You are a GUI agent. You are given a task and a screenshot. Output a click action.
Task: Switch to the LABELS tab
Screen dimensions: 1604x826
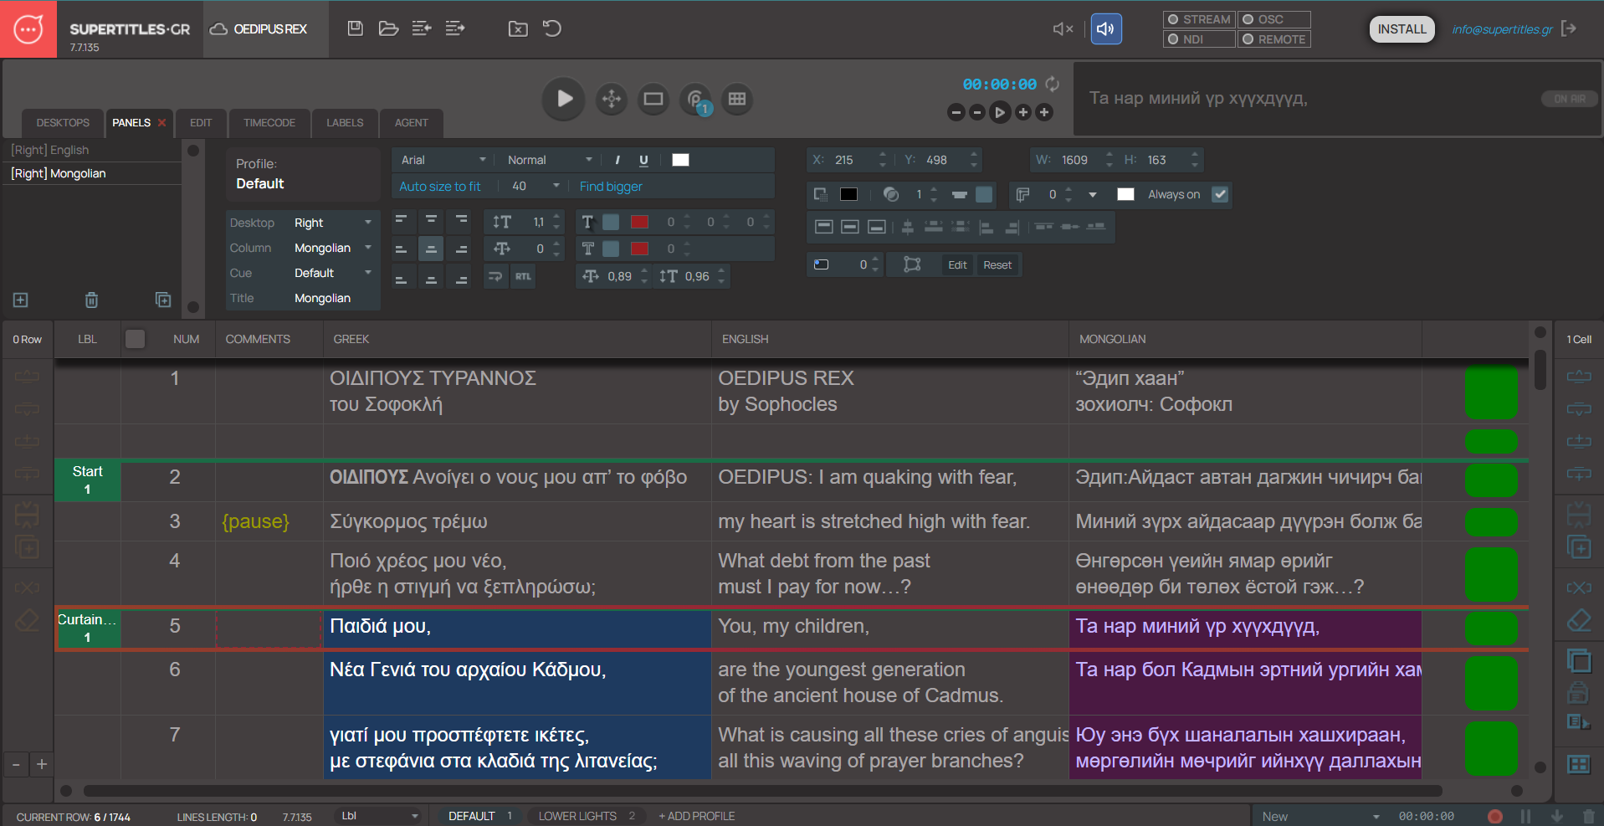pos(345,123)
